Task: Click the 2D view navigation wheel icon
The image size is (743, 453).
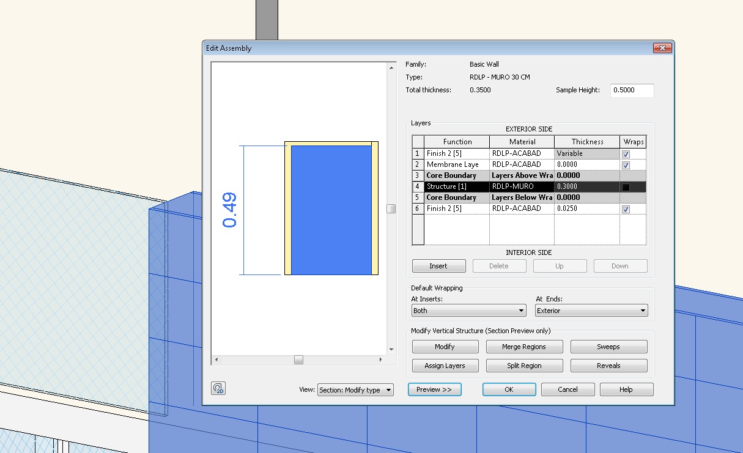Action: tap(218, 388)
